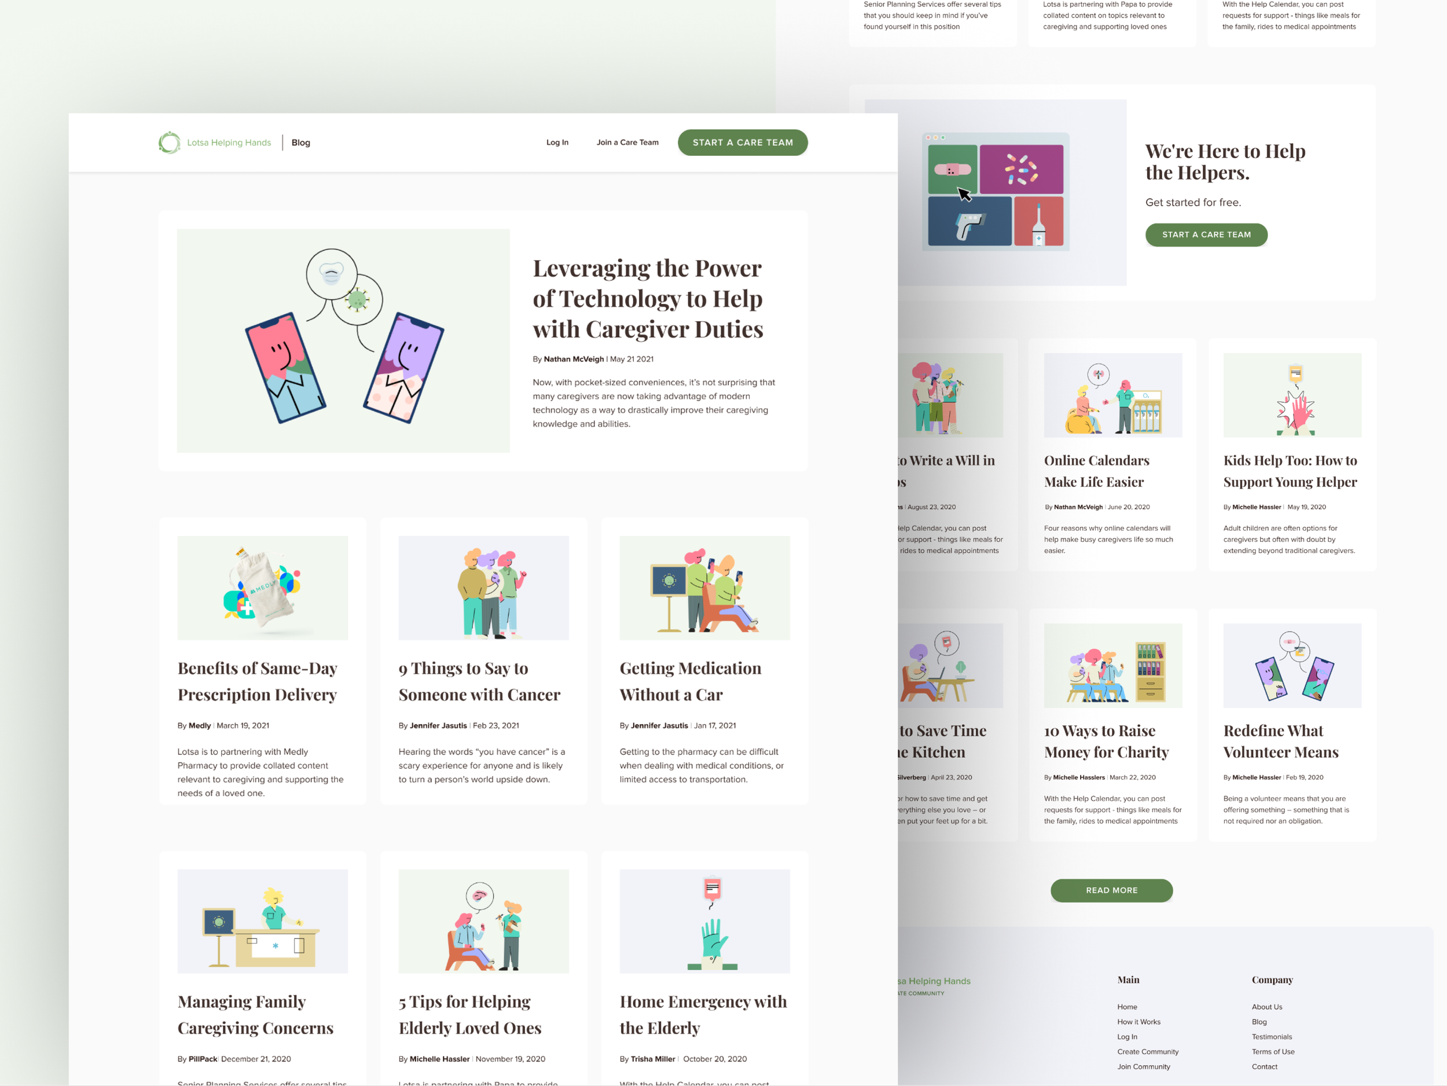This screenshot has width=1447, height=1086.
Task: Click Getting Medication Without a Car thumbnail
Action: click(704, 588)
